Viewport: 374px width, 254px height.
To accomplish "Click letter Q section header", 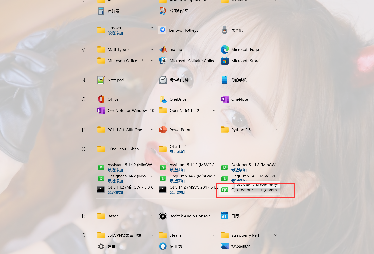I will click(x=83, y=149).
